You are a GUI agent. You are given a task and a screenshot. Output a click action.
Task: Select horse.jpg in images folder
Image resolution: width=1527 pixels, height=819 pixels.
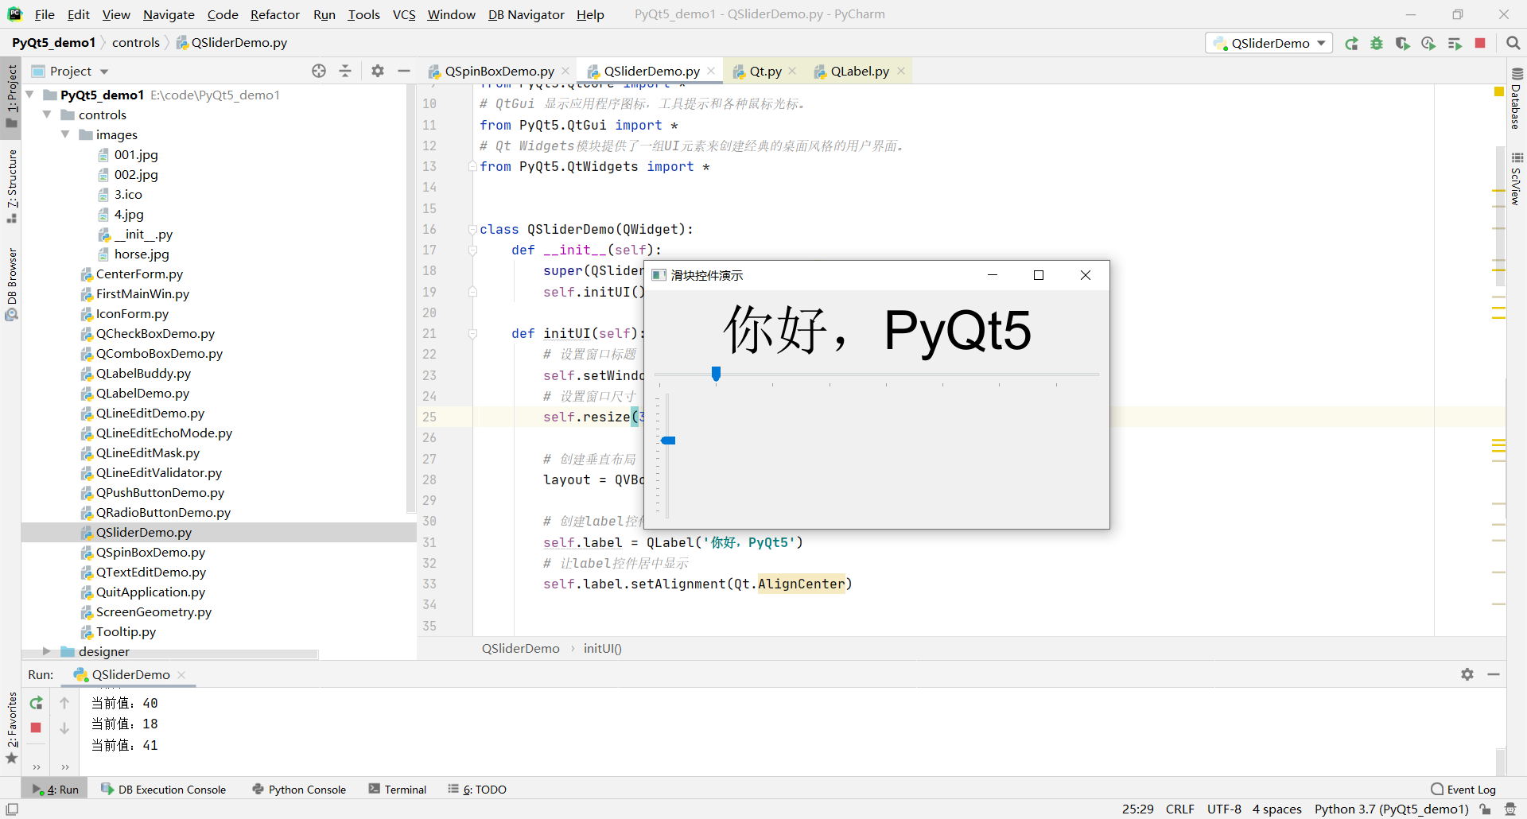tap(142, 254)
